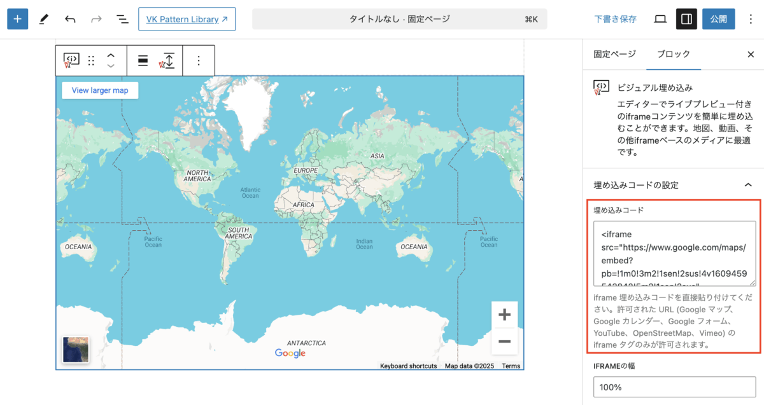Open the VK Pattern Library link

point(187,19)
